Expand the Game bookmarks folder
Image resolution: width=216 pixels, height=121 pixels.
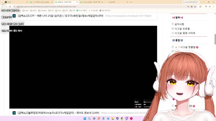pyautogui.click(x=26, y=10)
